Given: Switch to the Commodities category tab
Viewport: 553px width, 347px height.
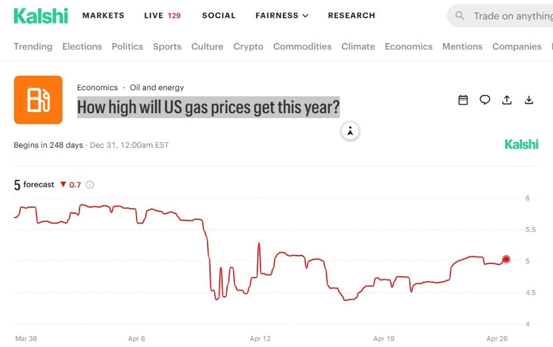Looking at the screenshot, I should [x=302, y=46].
